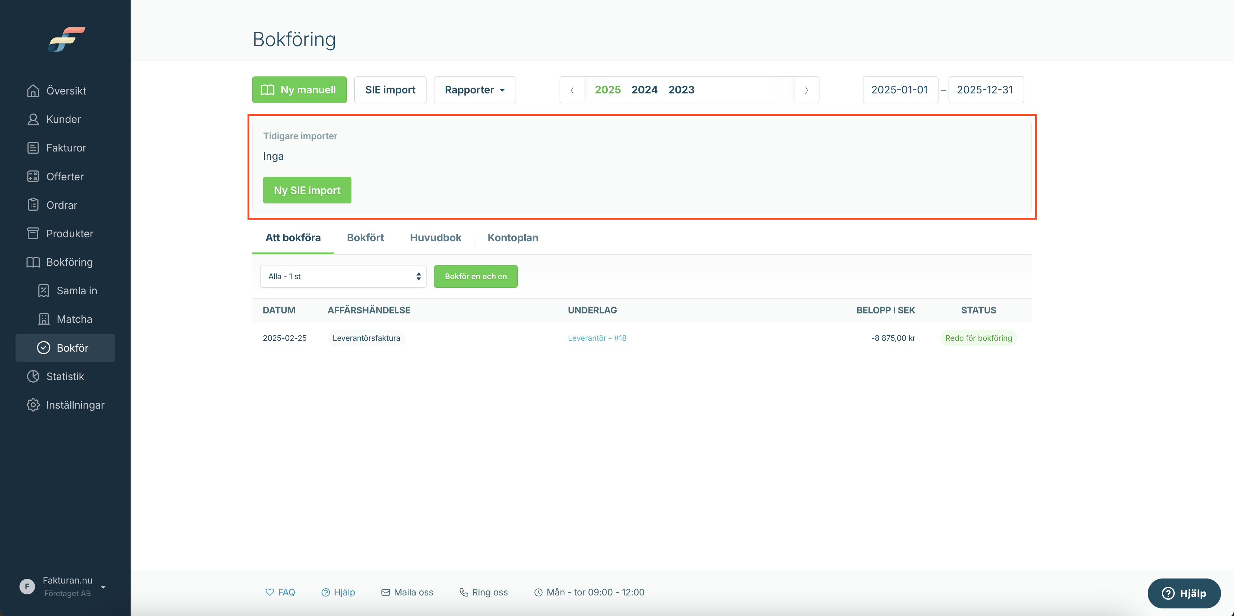
Task: Click the Offerter calculator icon
Action: pos(33,176)
